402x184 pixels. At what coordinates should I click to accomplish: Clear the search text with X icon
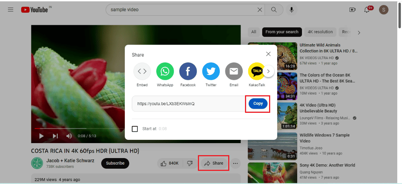[260, 10]
